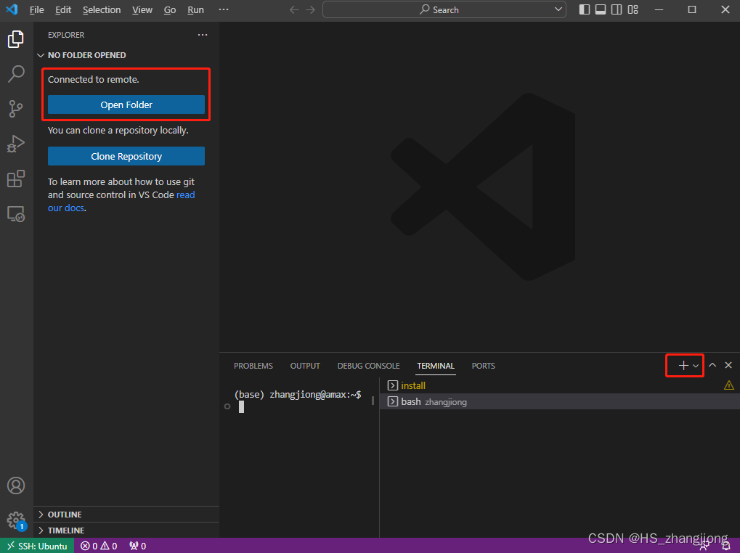Click the errors count in status bar
Image resolution: width=740 pixels, height=553 pixels.
(x=89, y=546)
